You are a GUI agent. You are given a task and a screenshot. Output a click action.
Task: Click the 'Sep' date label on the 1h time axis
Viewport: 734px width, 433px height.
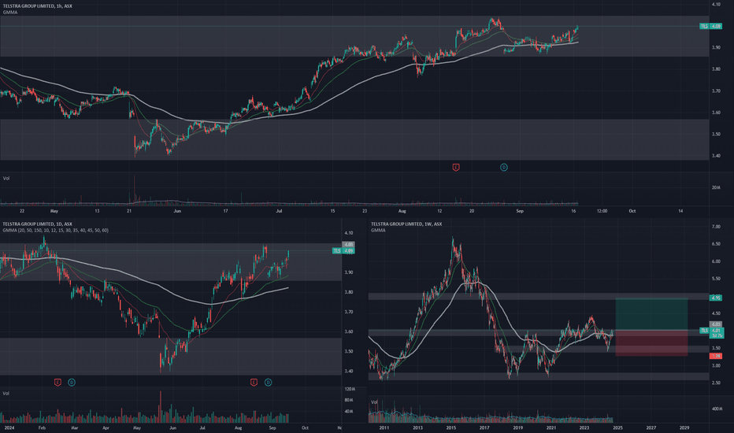pyautogui.click(x=520, y=211)
